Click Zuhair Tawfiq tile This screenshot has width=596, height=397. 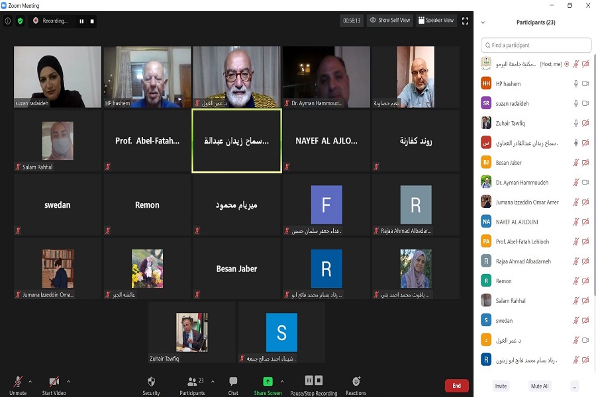pos(192,332)
